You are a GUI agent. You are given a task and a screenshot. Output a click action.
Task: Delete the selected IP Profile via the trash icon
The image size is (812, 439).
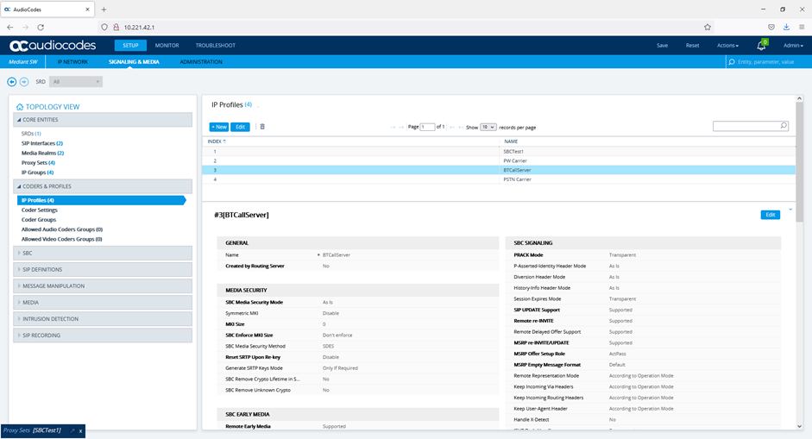262,127
